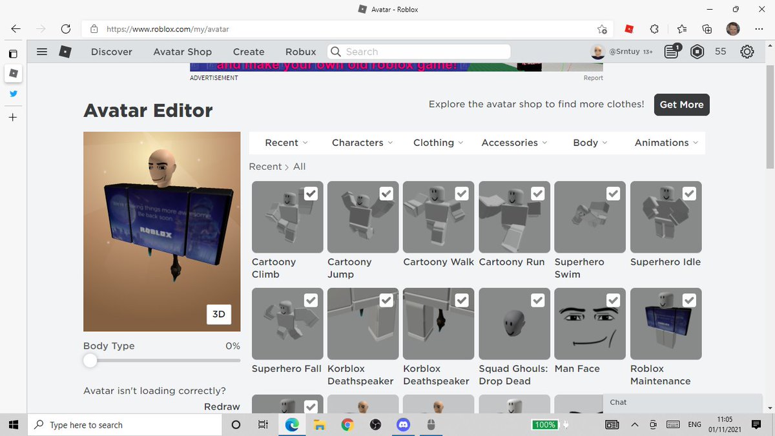Click the browser back arrow
Screen dimensions: 775x436
tap(15, 29)
